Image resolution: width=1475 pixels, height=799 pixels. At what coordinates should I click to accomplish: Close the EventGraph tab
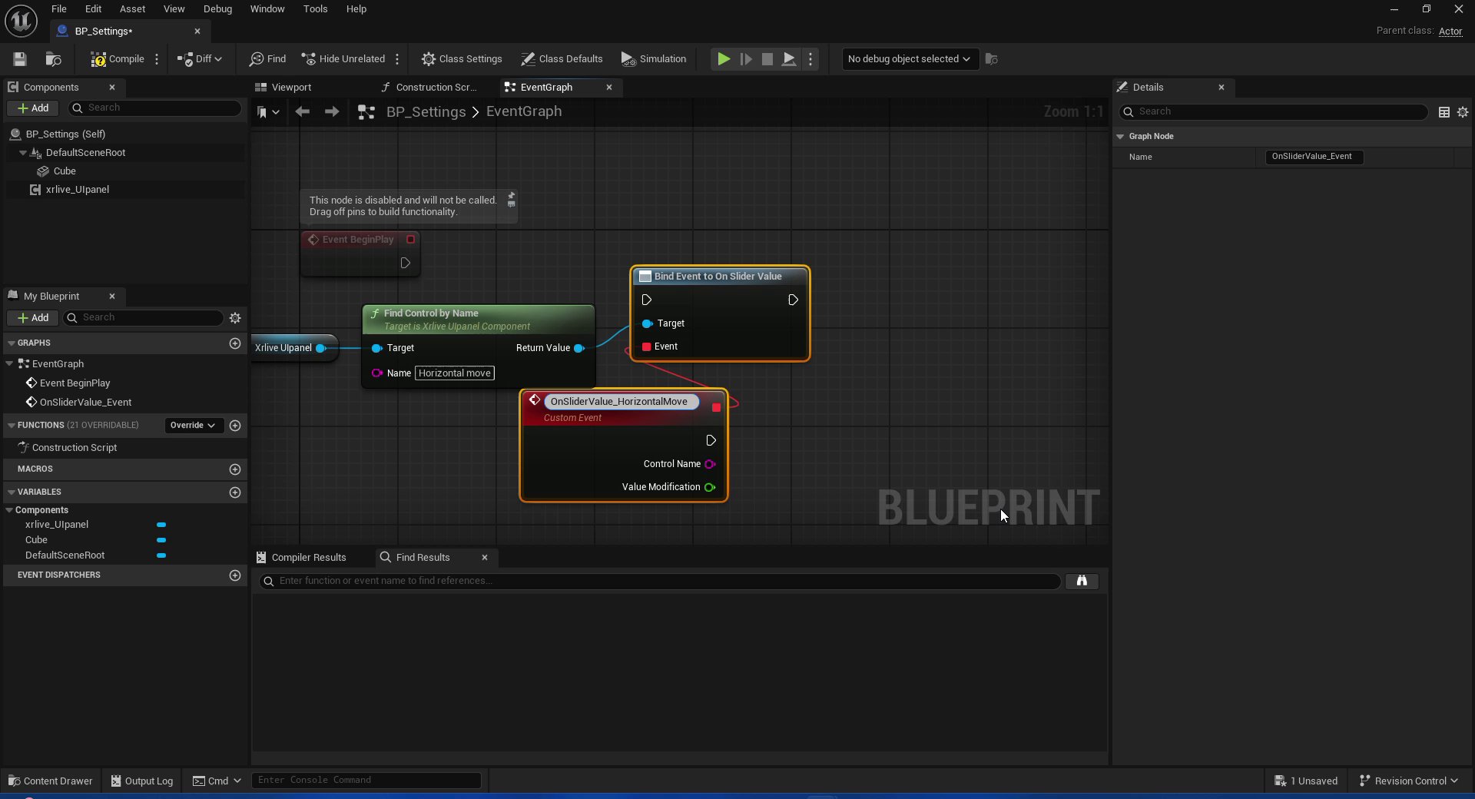(x=609, y=88)
